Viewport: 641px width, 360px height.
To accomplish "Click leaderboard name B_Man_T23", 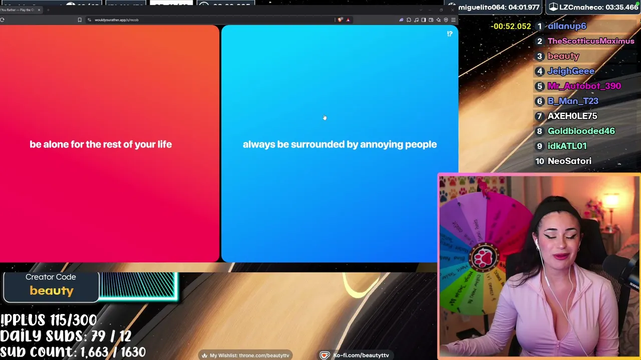I will tap(573, 101).
